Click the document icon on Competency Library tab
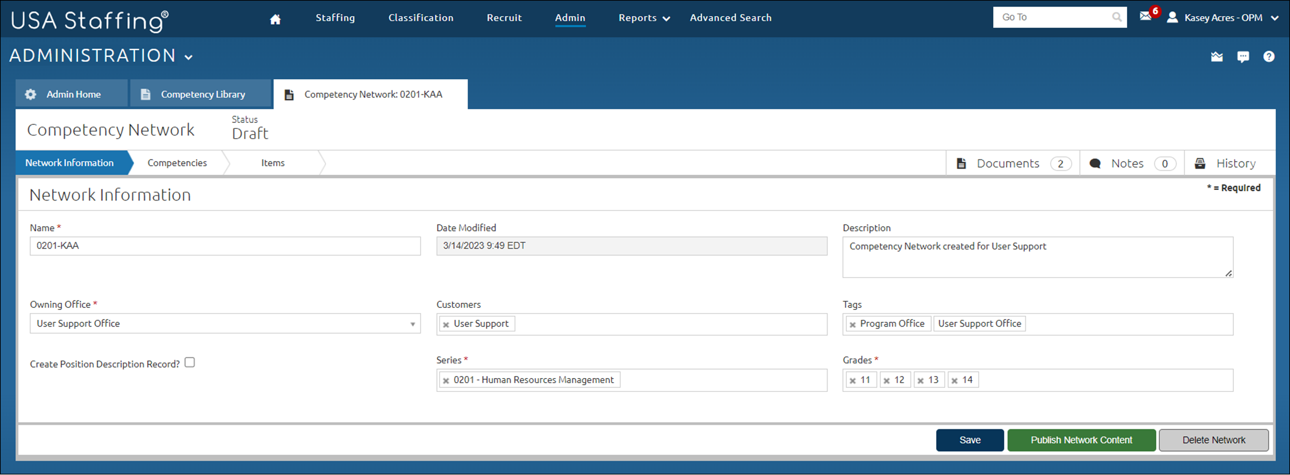The width and height of the screenshot is (1290, 475). coord(146,94)
